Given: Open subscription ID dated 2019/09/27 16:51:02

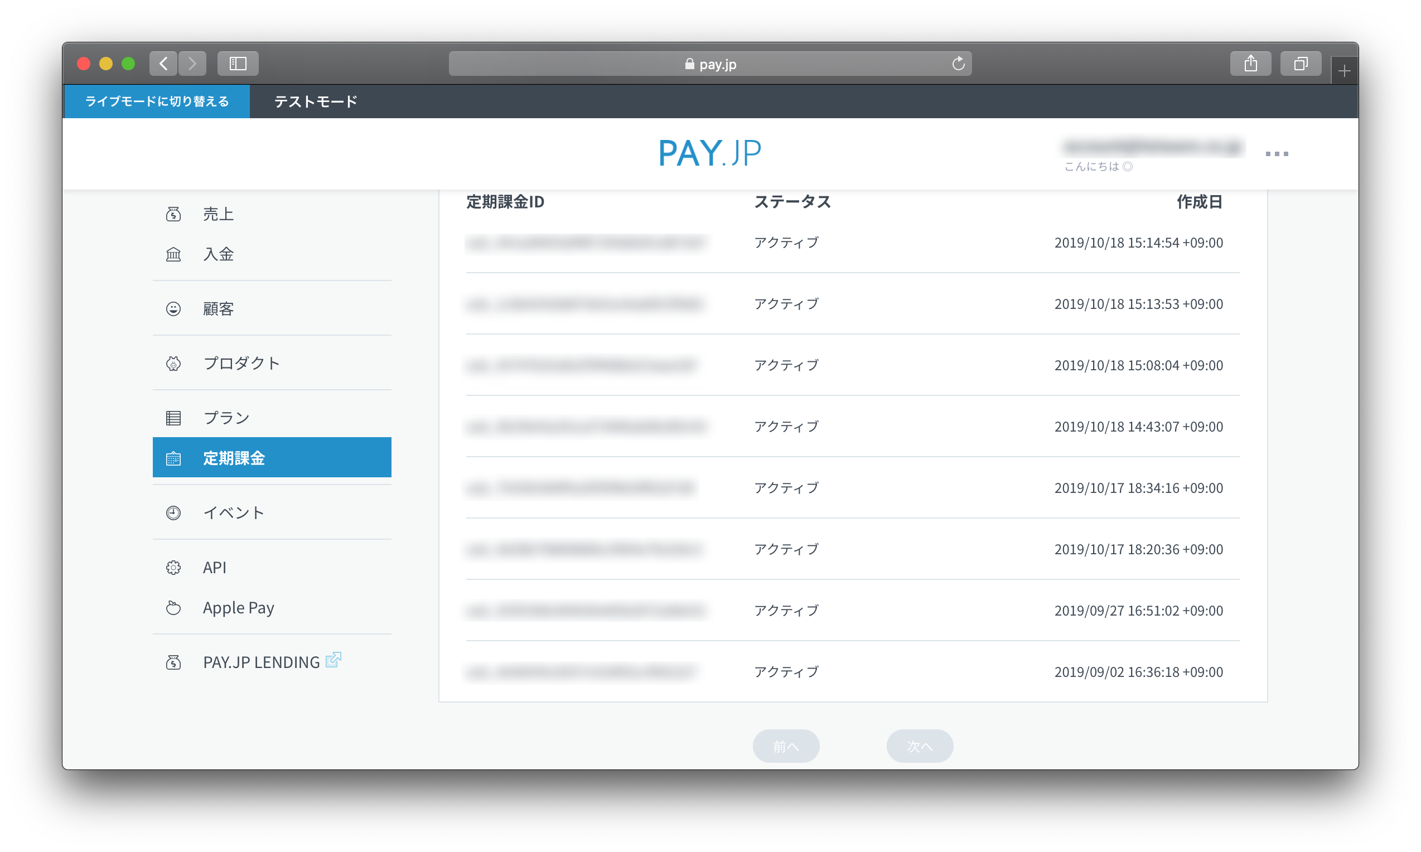Looking at the screenshot, I should pos(586,611).
